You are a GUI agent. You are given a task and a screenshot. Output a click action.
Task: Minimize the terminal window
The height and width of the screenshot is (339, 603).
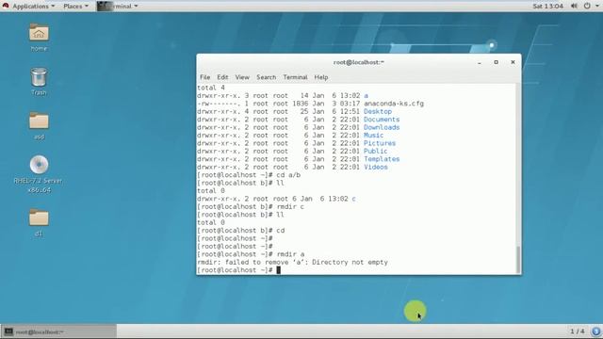(480, 62)
